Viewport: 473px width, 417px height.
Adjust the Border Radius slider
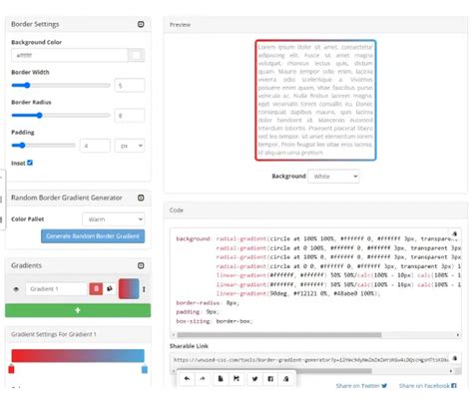pyautogui.click(x=61, y=116)
